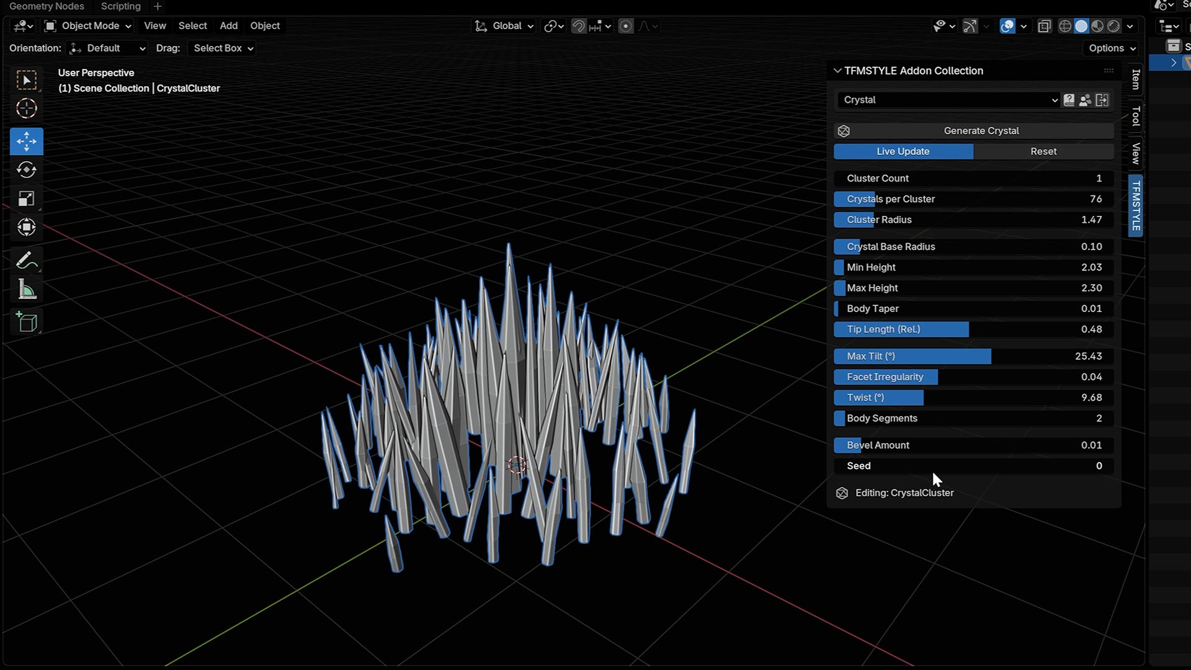Click the Max Tilt slider
The width and height of the screenshot is (1191, 670).
coord(973,356)
